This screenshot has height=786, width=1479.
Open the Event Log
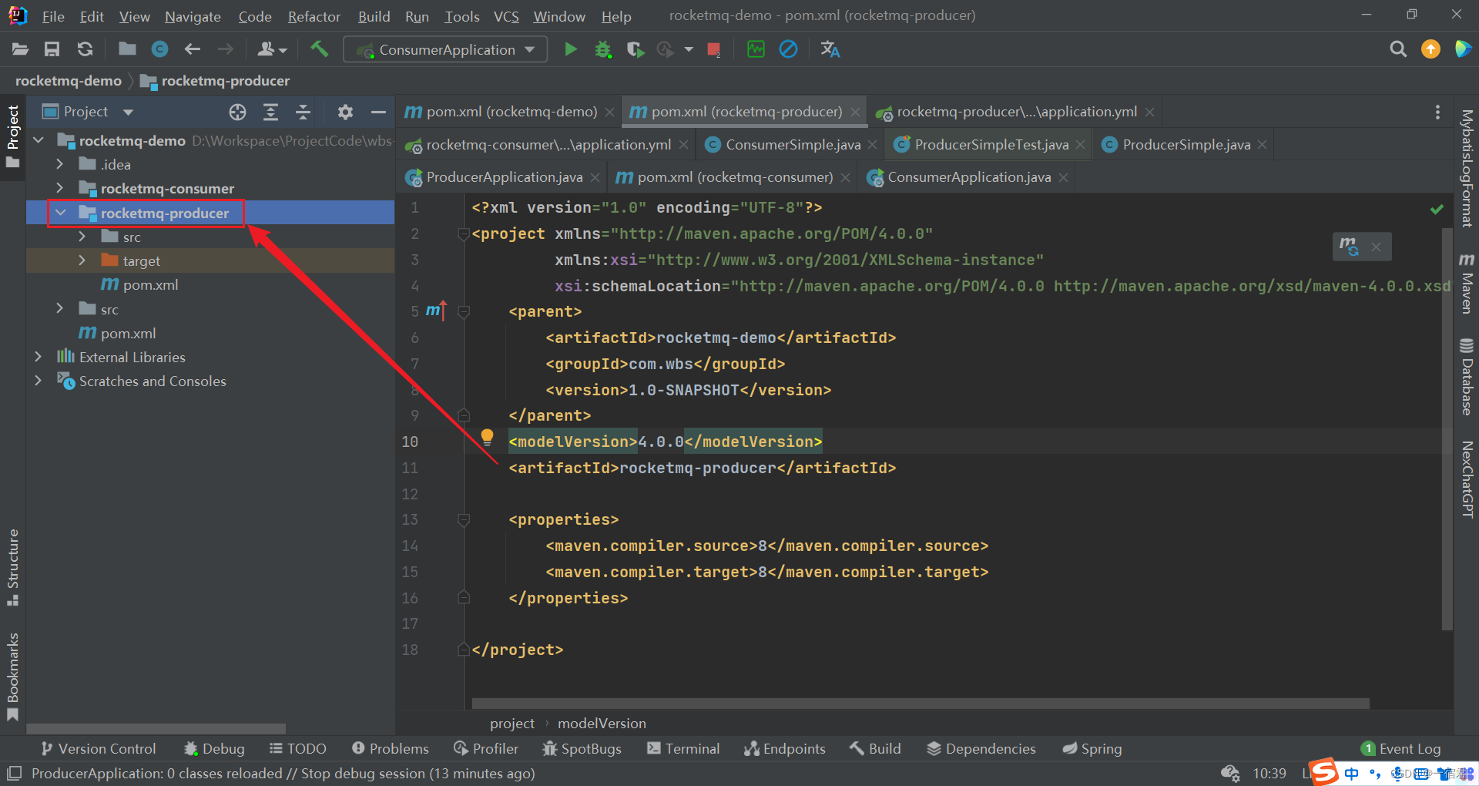(x=1400, y=748)
